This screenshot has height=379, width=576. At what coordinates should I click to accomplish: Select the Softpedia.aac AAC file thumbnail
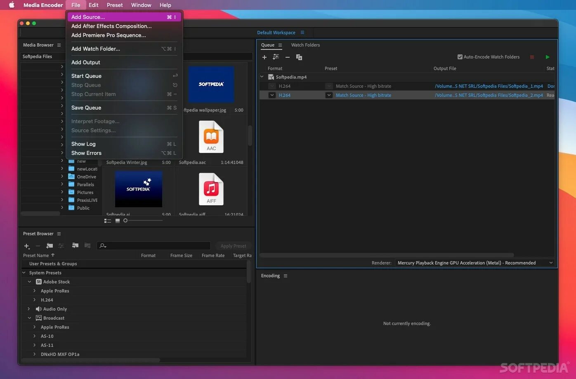(x=211, y=137)
